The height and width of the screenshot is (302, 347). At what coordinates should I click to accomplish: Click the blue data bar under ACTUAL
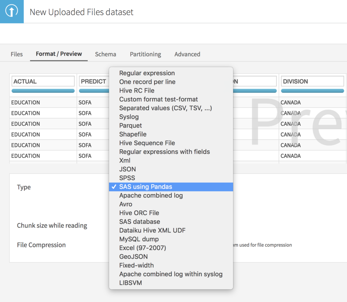[43, 91]
